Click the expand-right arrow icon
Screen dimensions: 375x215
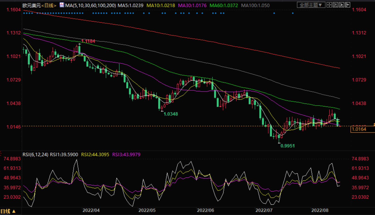coord(347,5)
